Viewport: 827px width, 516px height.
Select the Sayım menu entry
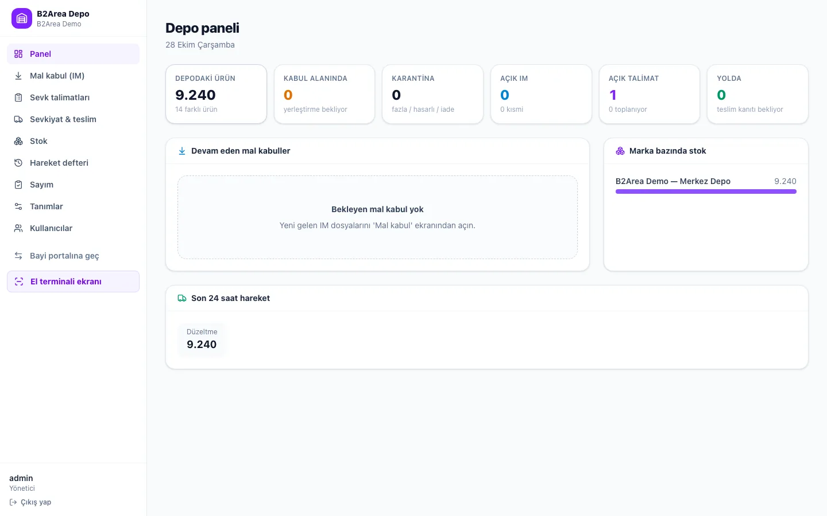tap(73, 185)
